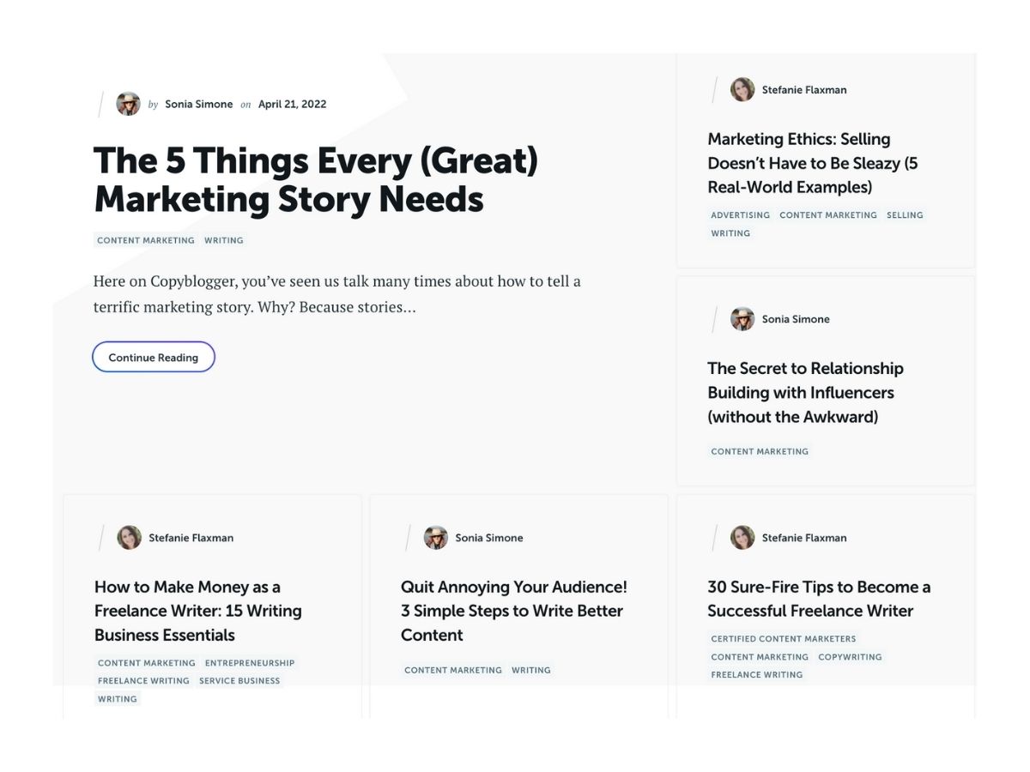
Task: Select SELLING tag on Marketing Ethics card
Action: coord(905,215)
